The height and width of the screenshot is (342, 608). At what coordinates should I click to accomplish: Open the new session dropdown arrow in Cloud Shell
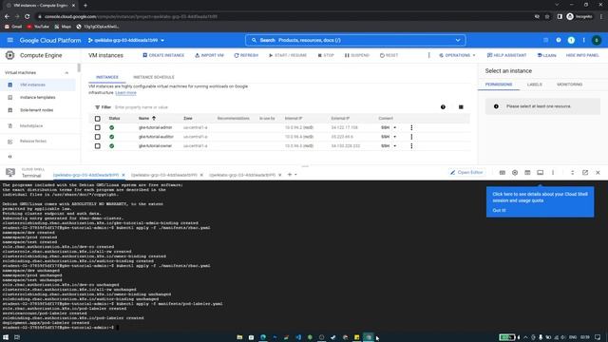[295, 175]
